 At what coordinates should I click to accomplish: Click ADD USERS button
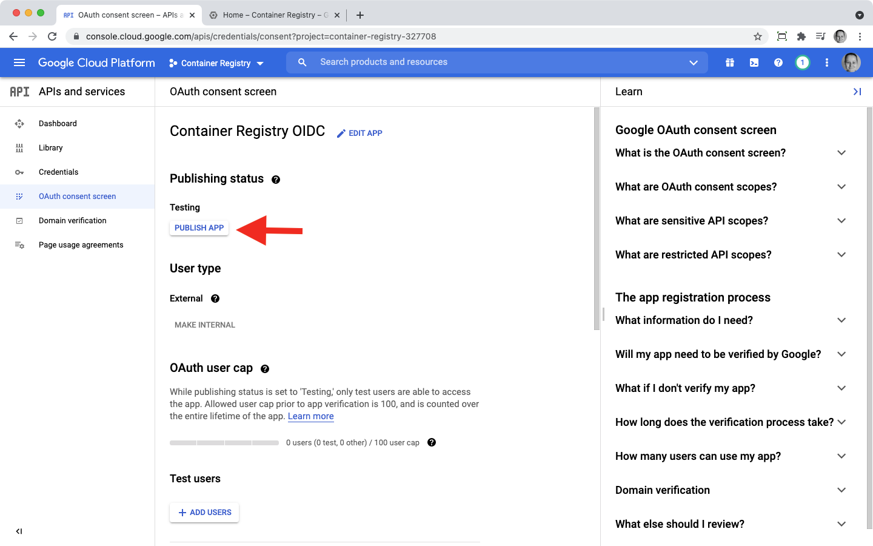204,513
